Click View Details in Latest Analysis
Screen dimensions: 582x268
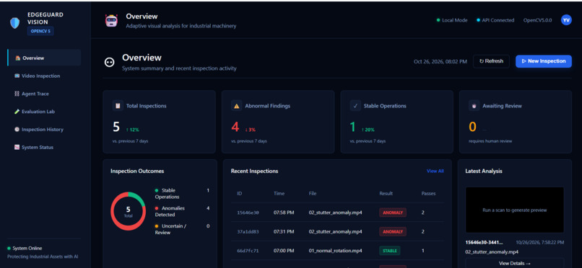click(514, 263)
